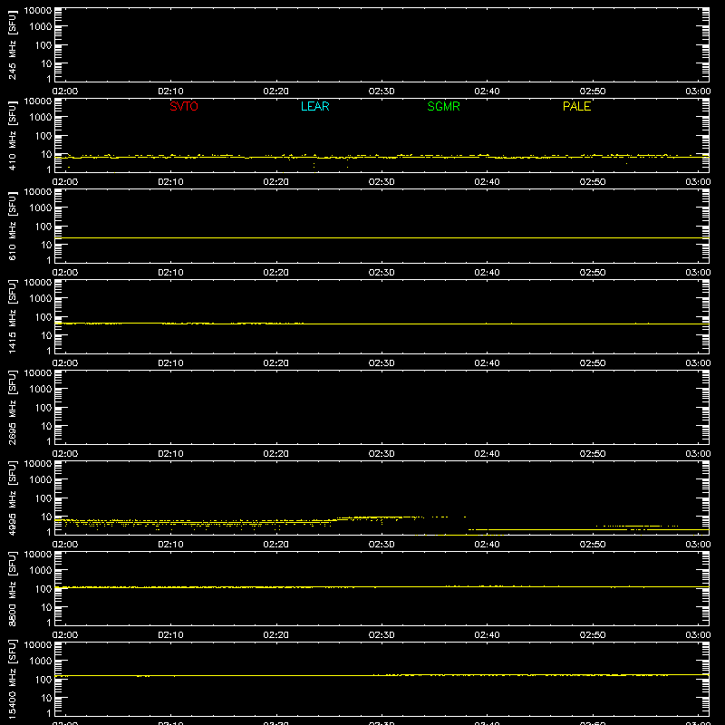
Task: Click 02:30 time label under 245 MHz panel
Action: (x=382, y=92)
